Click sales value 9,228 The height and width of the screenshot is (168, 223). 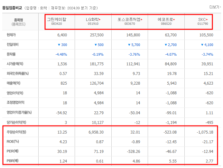135,83
